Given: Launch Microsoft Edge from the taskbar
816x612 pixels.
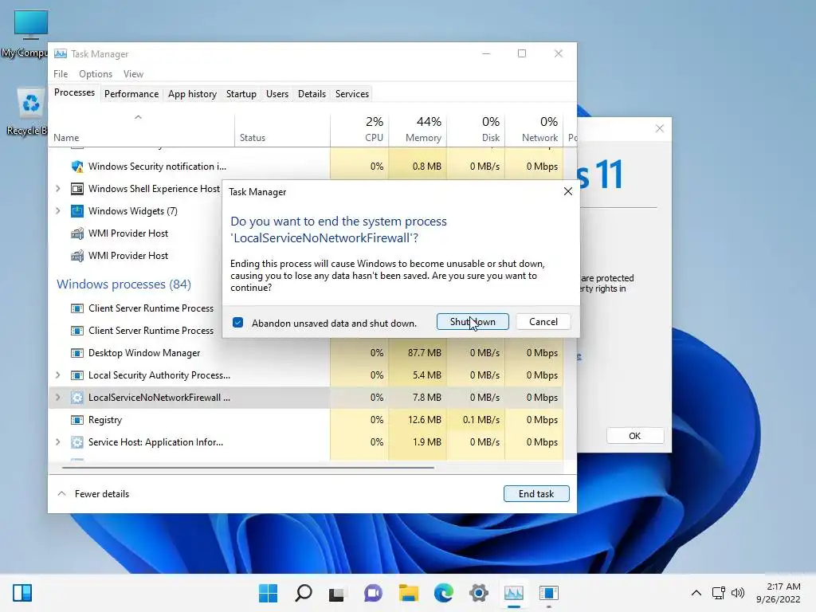Looking at the screenshot, I should click(443, 593).
